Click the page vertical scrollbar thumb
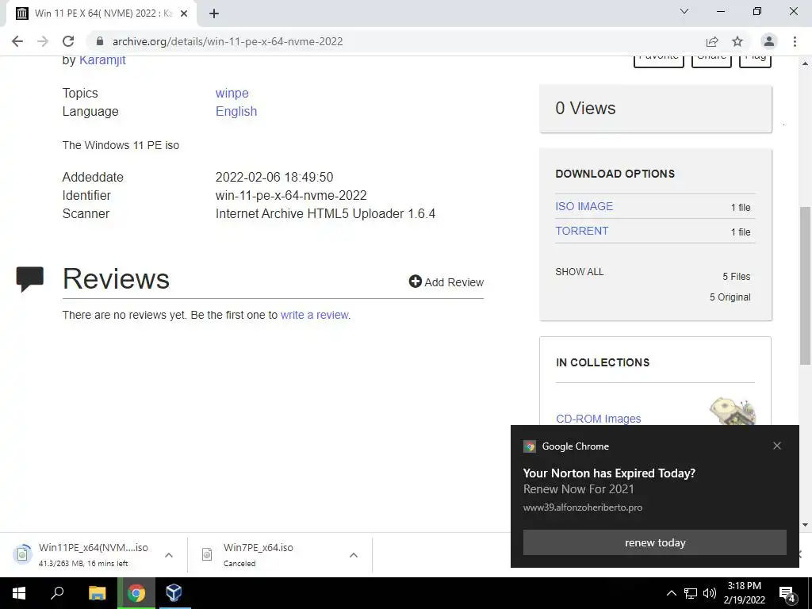The height and width of the screenshot is (609, 812). pos(806,285)
